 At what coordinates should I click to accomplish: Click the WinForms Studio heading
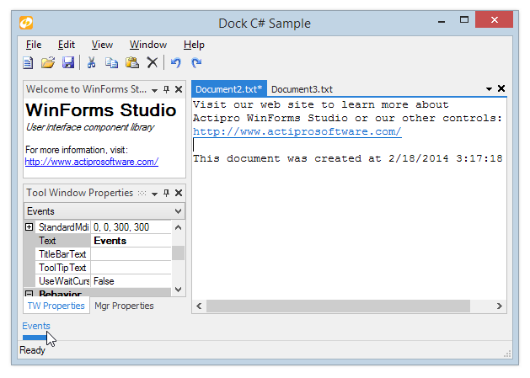point(101,110)
